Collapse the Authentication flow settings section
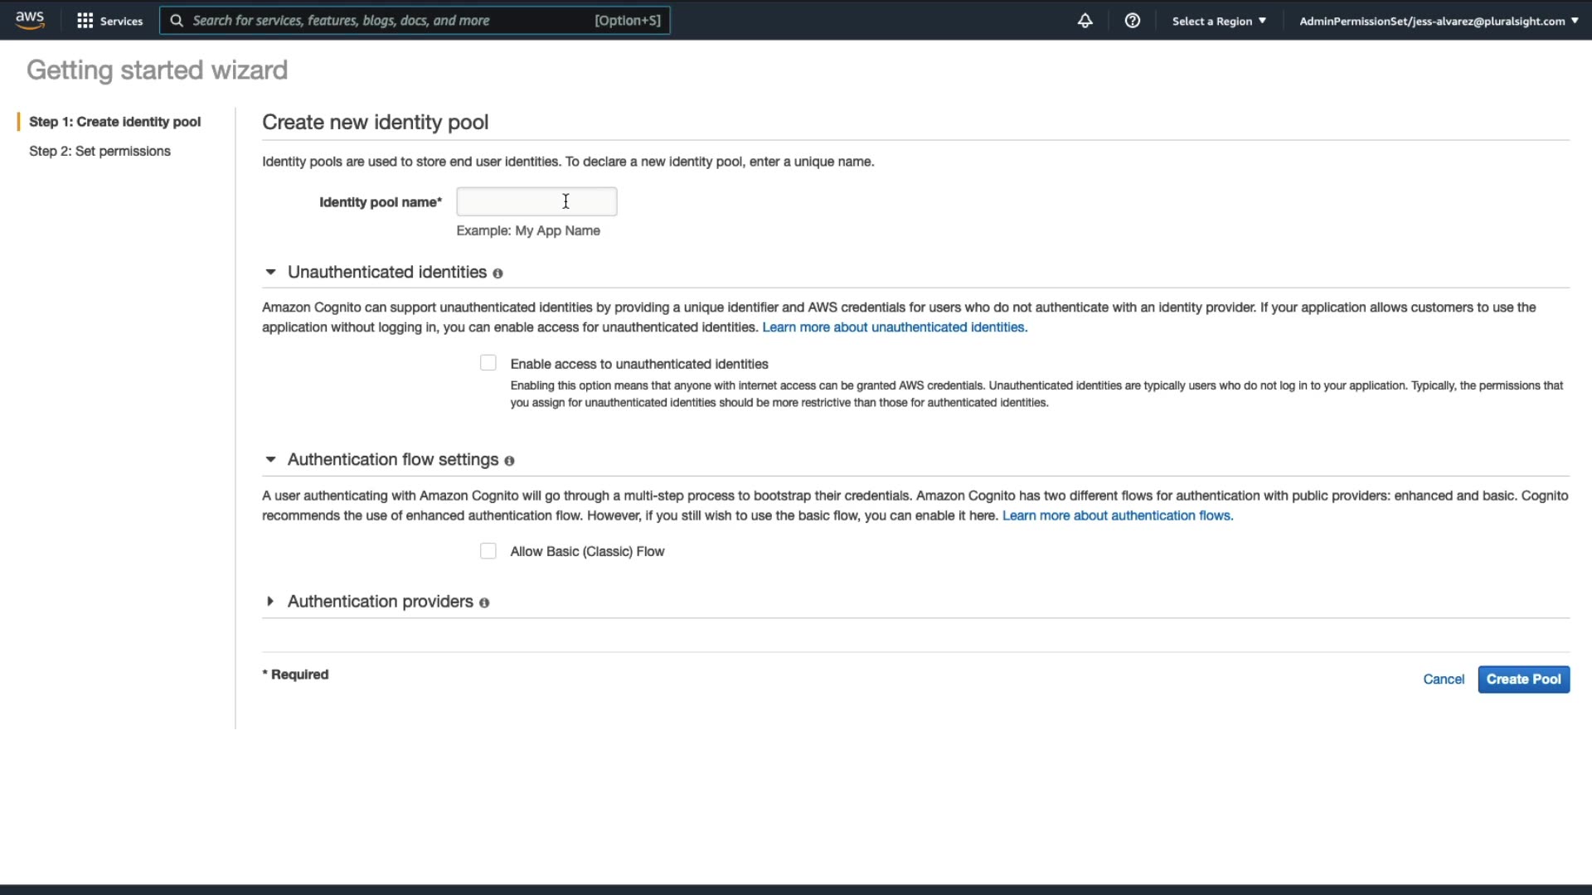Image resolution: width=1592 pixels, height=895 pixels. 270,459
